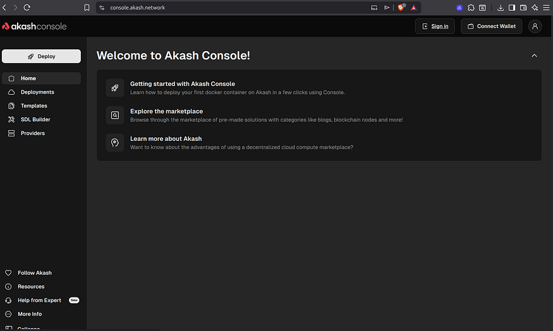Click the rocket icon beside Getting started
553x331 pixels.
click(x=115, y=88)
